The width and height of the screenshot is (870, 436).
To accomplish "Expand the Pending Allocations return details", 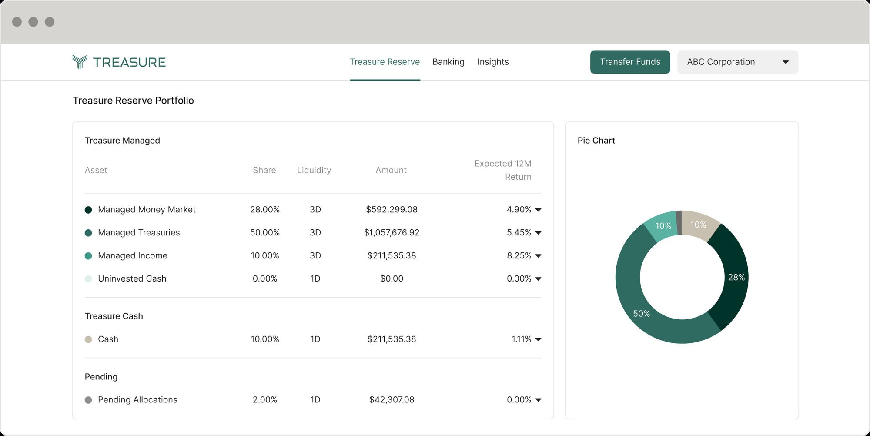I will click(539, 399).
